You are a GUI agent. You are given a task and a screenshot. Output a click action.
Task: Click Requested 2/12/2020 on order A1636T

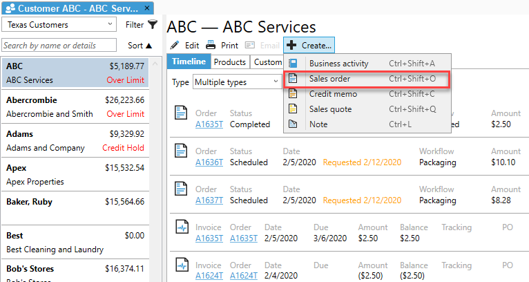tap(362, 162)
